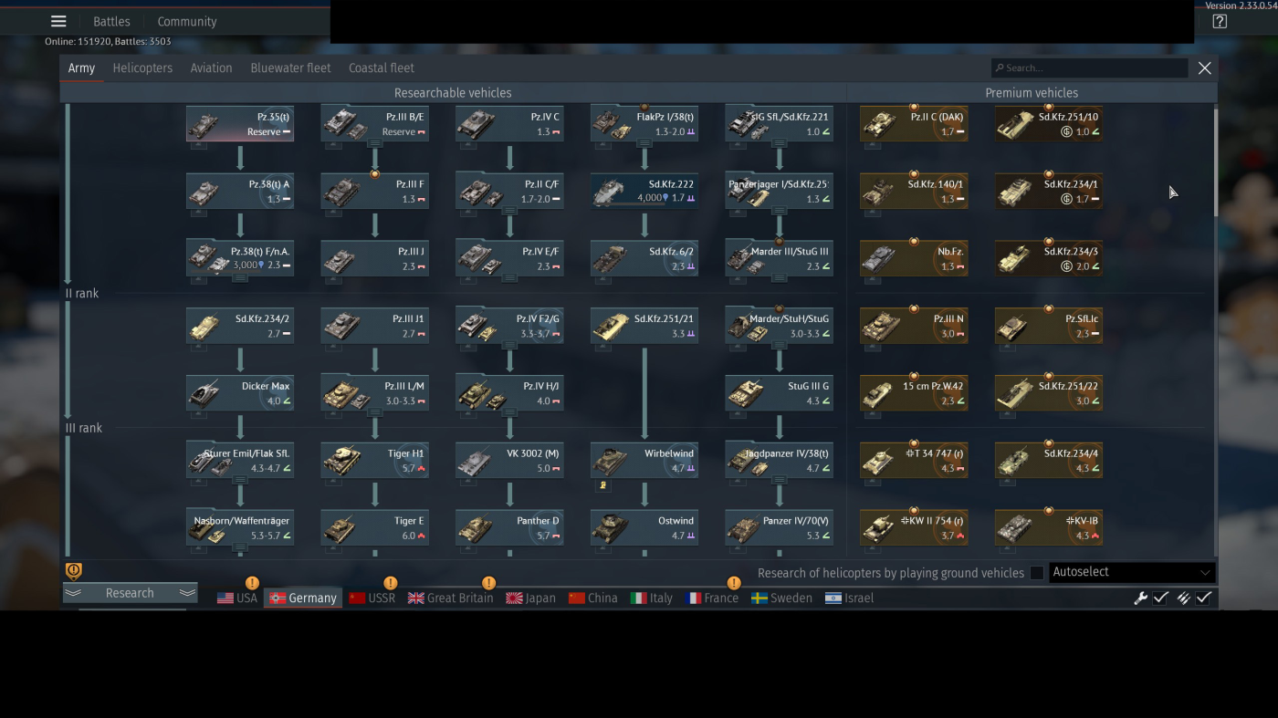Select the premium Nb.Fz. card
Image resolution: width=1278 pixels, height=718 pixels.
[914, 259]
